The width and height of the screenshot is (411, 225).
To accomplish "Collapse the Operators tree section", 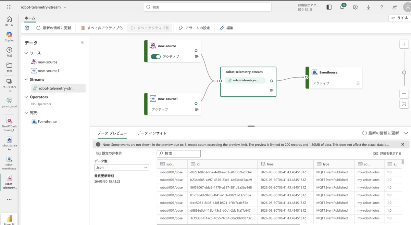I will pos(26,97).
